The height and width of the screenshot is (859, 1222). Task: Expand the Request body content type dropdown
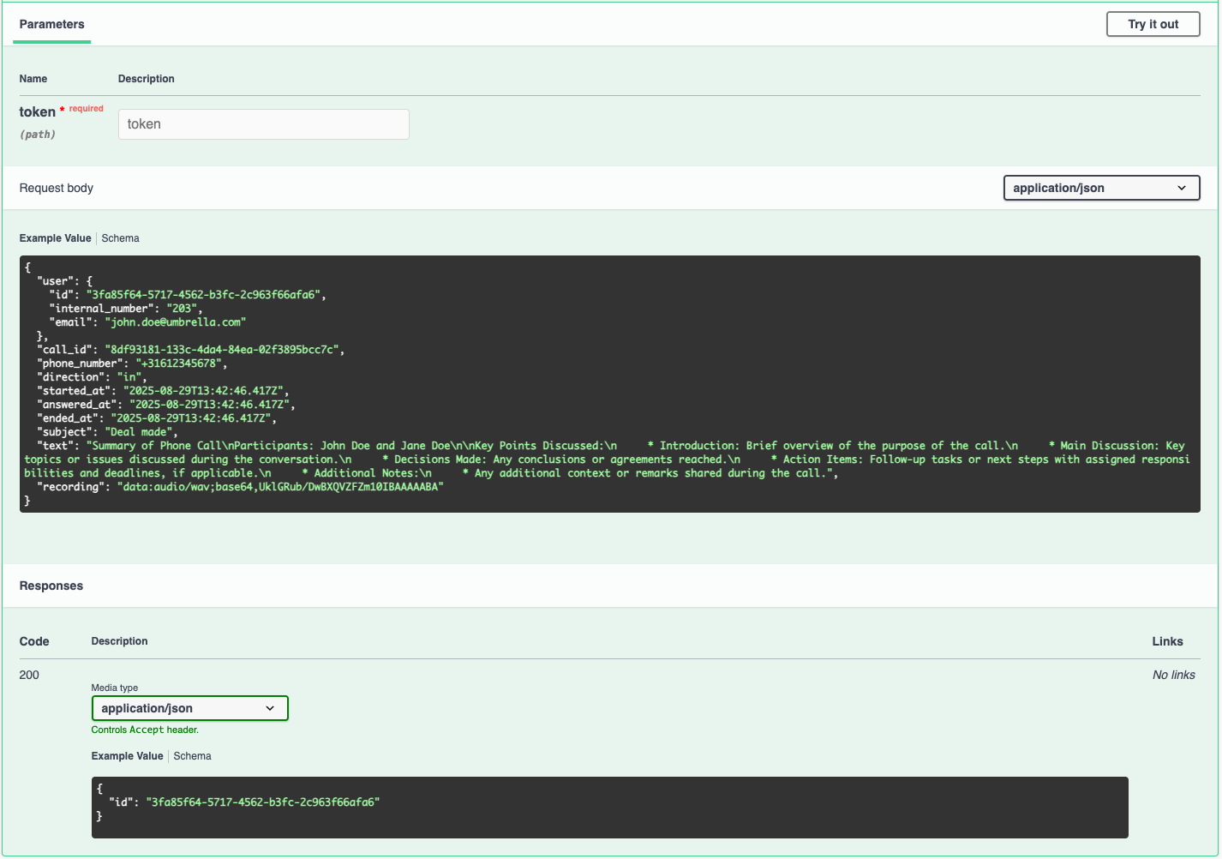point(1100,188)
